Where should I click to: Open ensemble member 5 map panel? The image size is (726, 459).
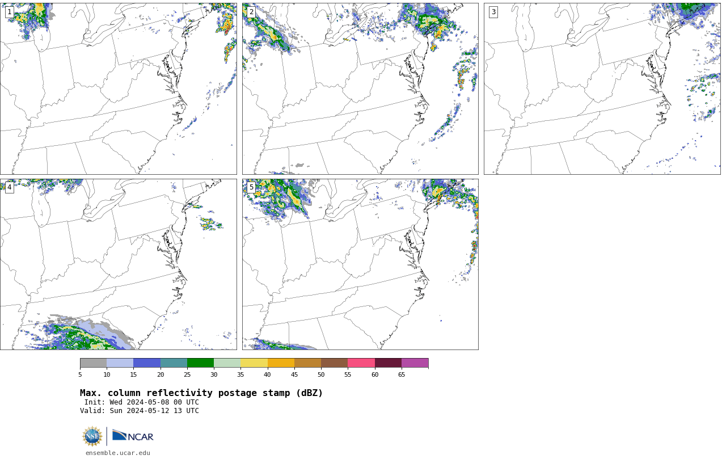coord(360,264)
